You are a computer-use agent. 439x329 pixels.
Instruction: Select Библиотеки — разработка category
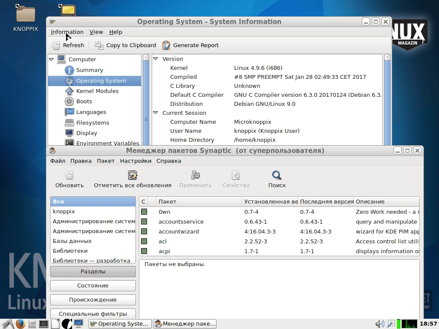[x=93, y=260]
